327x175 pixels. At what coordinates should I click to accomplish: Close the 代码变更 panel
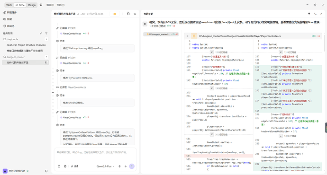pos(321,14)
